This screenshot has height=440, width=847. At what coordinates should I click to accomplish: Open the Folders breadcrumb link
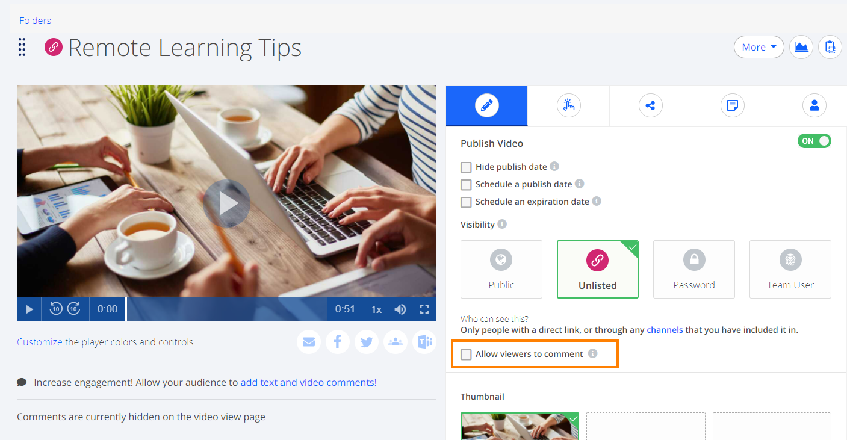35,20
